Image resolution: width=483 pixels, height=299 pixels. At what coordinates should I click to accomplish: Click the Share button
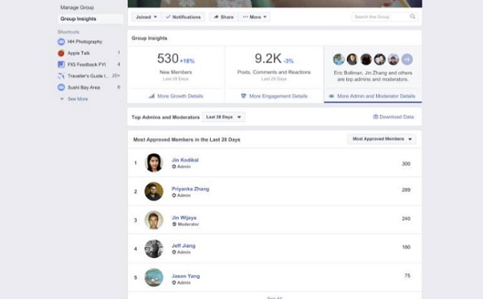[x=224, y=17]
